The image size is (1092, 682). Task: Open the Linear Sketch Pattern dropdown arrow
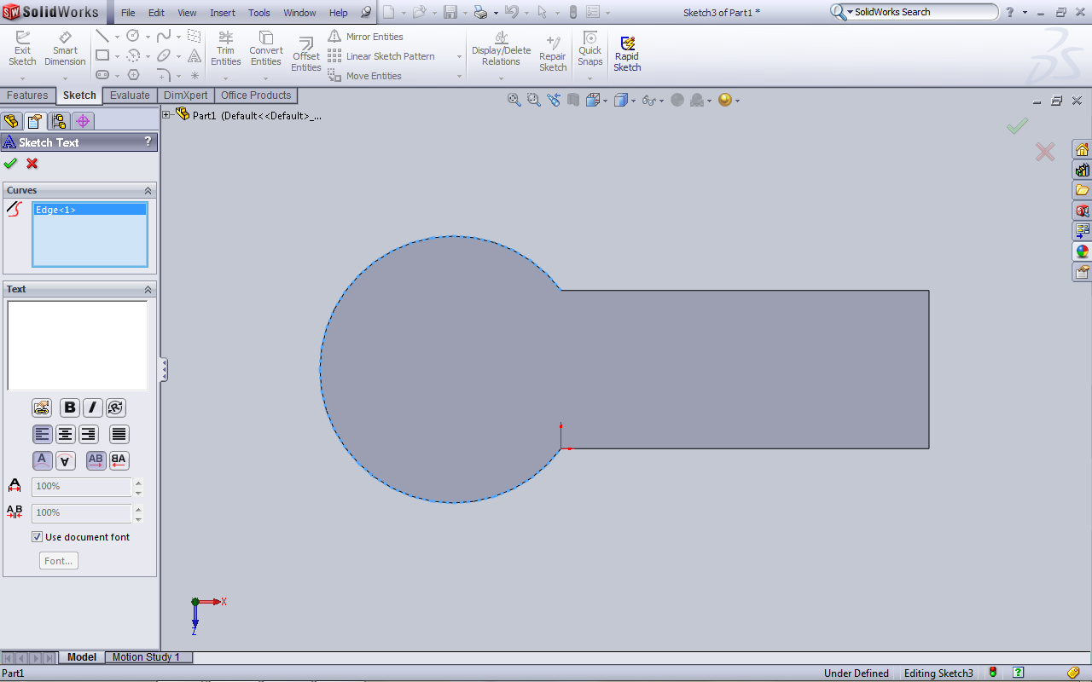pos(459,57)
